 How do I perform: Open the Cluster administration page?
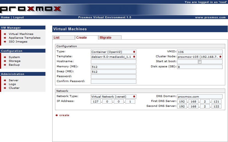tap(14, 88)
